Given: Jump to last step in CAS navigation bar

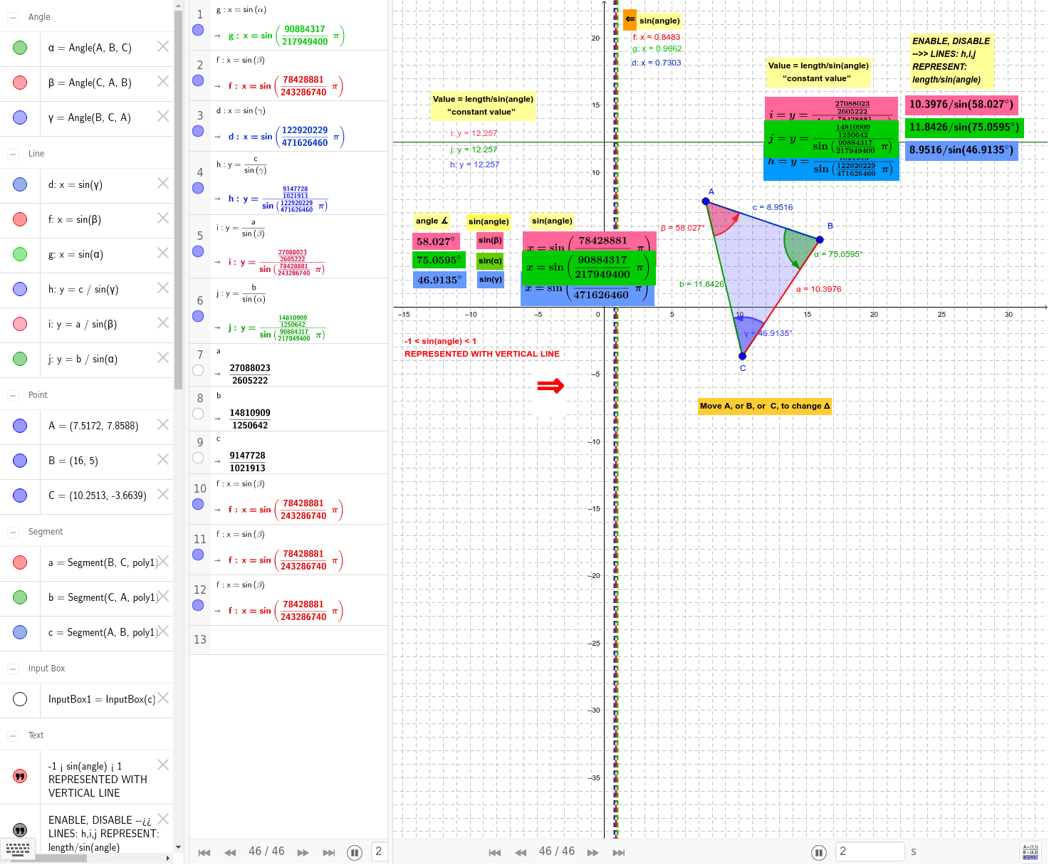Looking at the screenshot, I should coord(328,852).
